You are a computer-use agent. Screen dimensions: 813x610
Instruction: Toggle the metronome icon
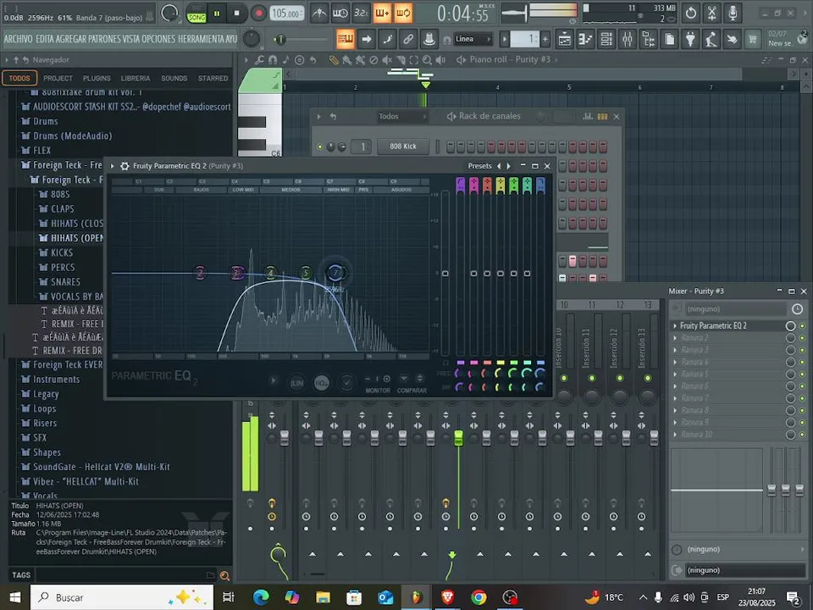[x=319, y=14]
